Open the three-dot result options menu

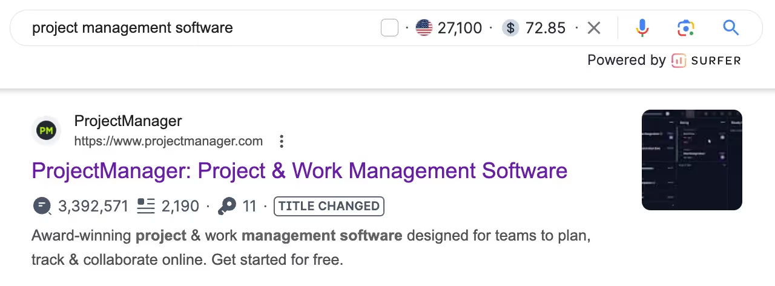pos(282,142)
